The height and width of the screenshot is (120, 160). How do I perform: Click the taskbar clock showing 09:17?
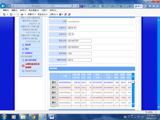[x=151, y=117]
